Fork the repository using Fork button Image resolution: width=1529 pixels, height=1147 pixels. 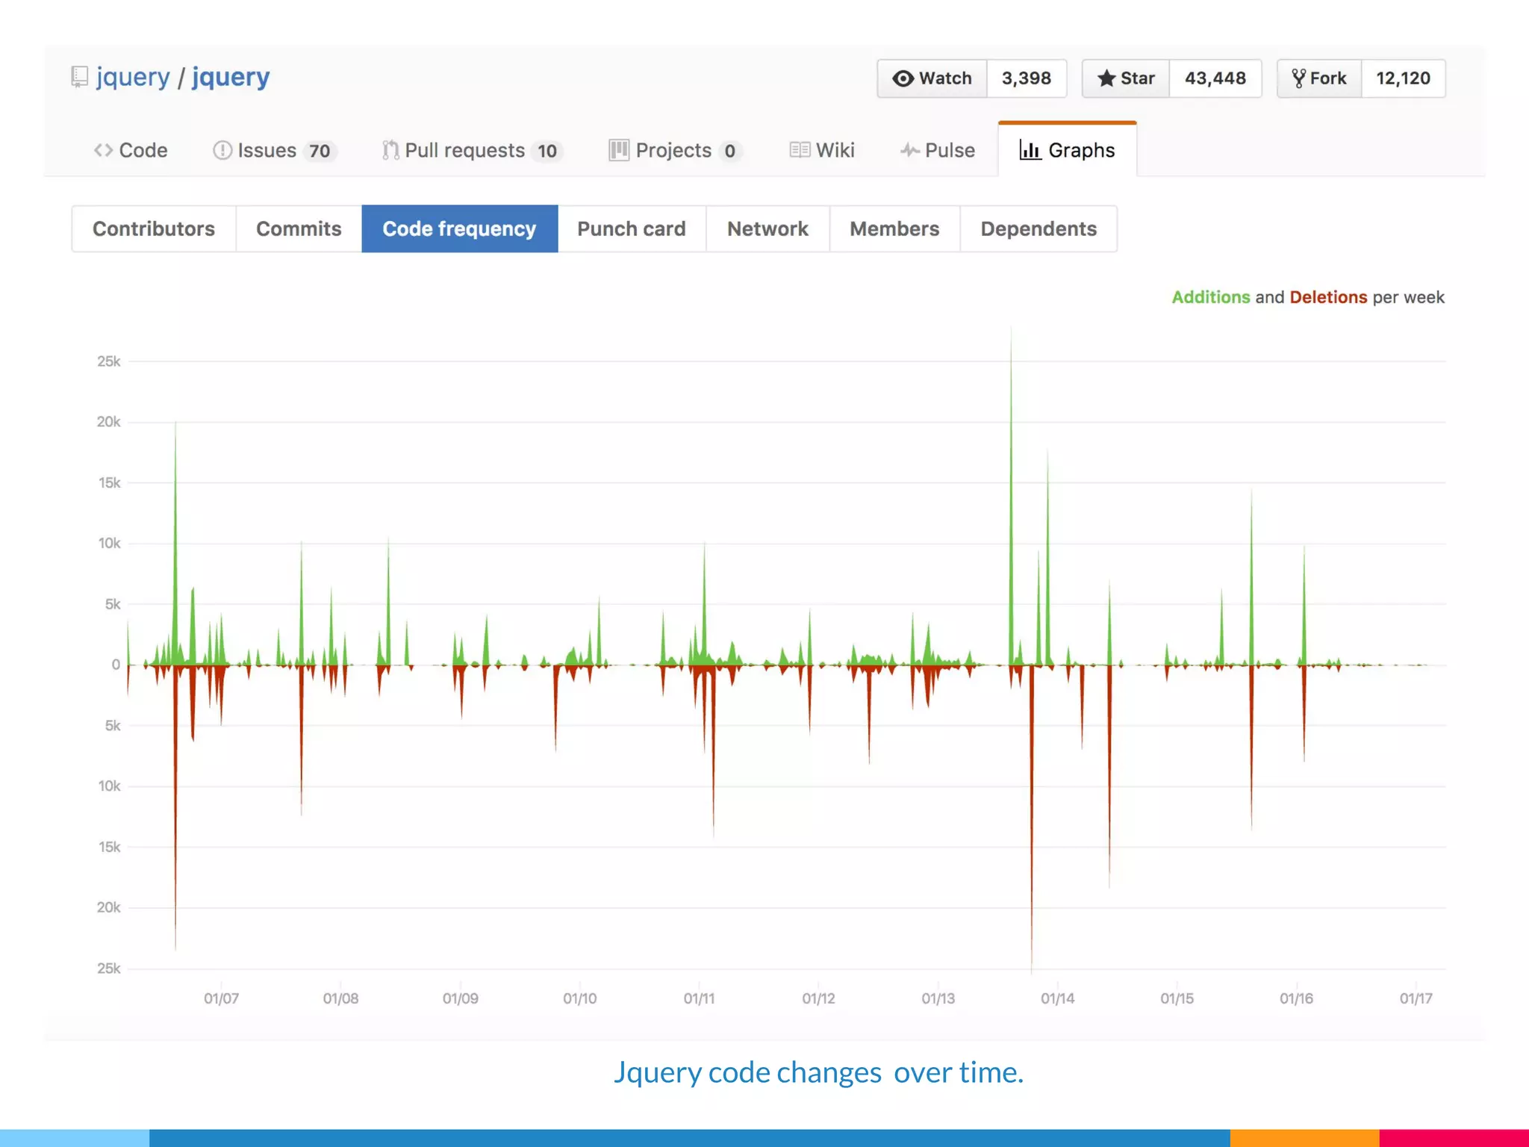[1319, 78]
